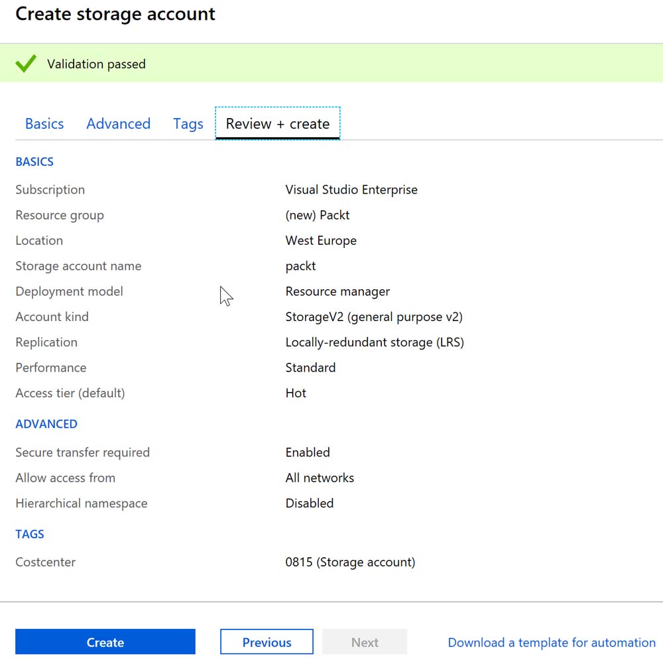Image resolution: width=663 pixels, height=658 pixels.
Task: Click the greyed-out Next button
Action: tap(365, 642)
